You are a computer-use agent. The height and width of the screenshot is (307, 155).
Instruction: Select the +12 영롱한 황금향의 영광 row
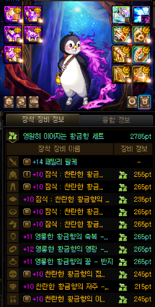[80, 249]
